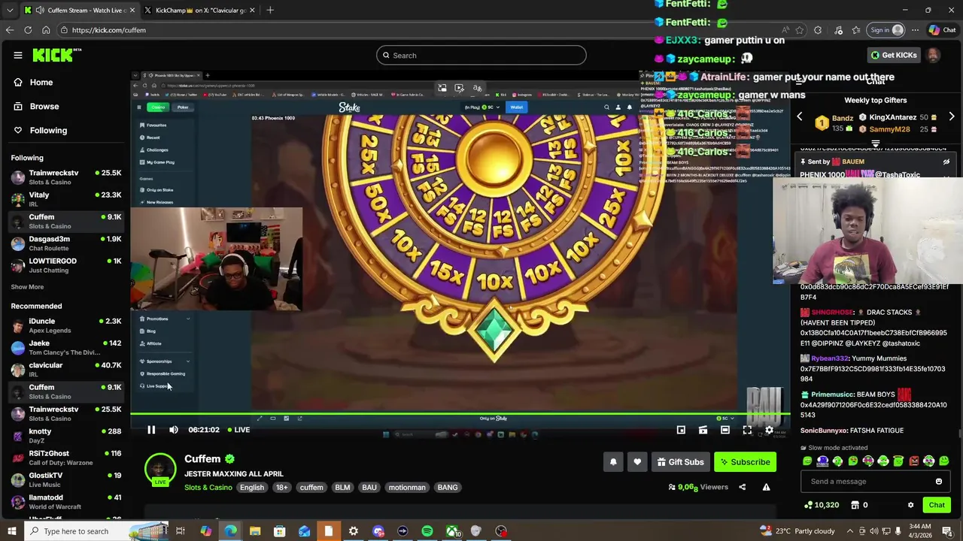Image resolution: width=963 pixels, height=541 pixels.
Task: Click the Get KICKs button
Action: click(x=893, y=55)
